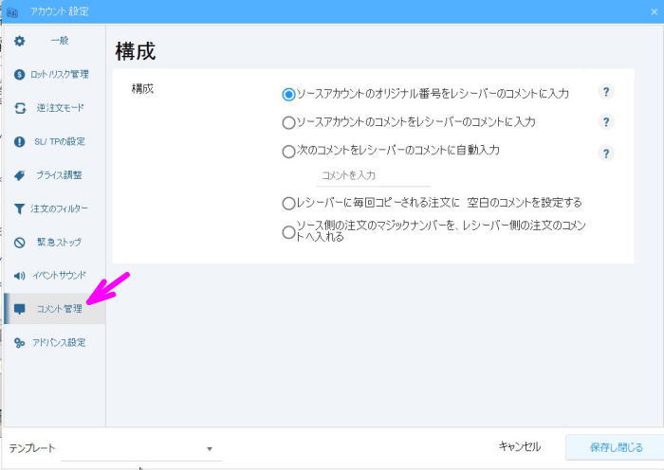Screen dimensions: 664x470
Task: Open the help icon for source comment option
Action: point(606,122)
